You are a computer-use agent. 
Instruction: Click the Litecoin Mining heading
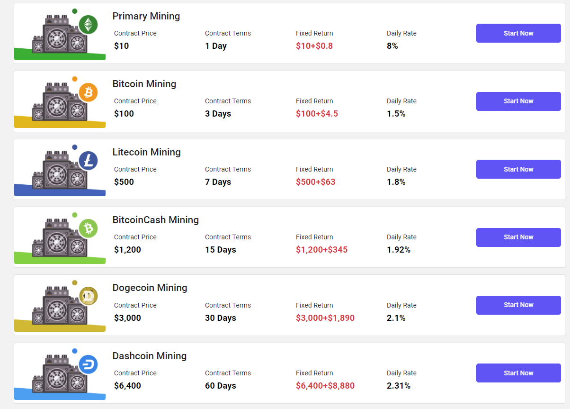146,152
